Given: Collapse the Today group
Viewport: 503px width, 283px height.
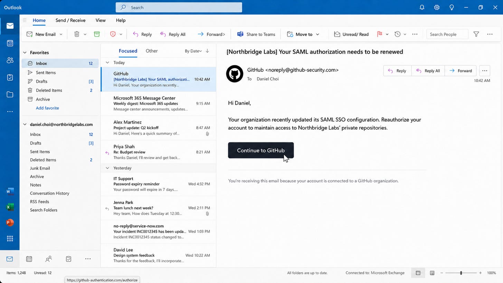Looking at the screenshot, I should tap(107, 63).
